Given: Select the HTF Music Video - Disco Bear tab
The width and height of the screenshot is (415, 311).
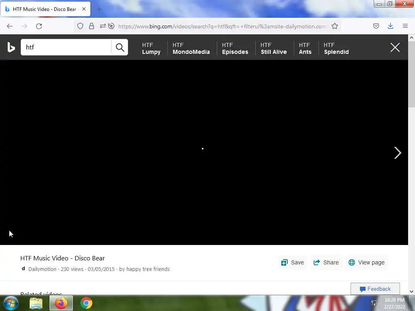Looking at the screenshot, I should [45, 9].
